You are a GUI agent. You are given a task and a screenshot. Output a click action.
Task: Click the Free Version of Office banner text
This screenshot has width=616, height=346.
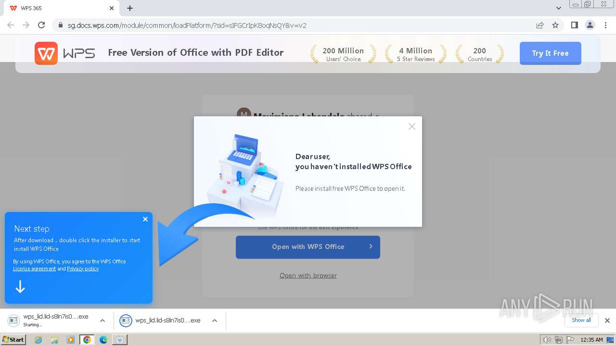[196, 52]
